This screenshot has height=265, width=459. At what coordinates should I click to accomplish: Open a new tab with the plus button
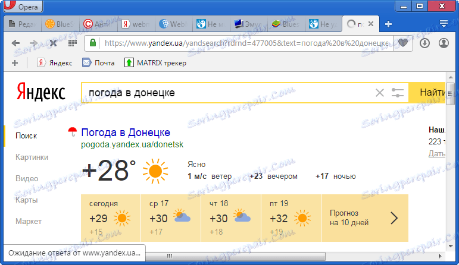pos(388,24)
